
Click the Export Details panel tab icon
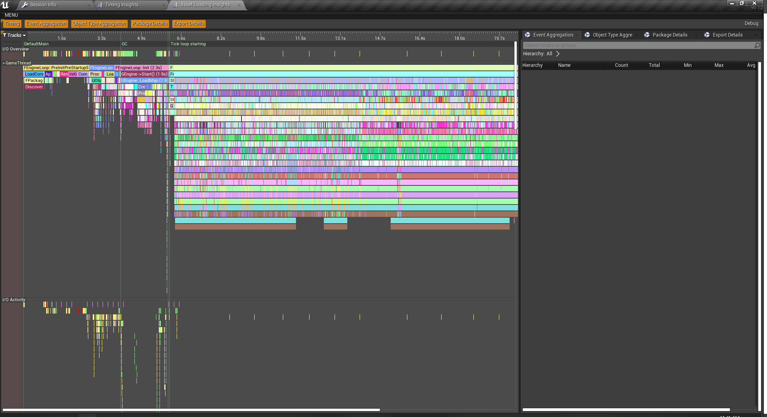click(x=707, y=35)
